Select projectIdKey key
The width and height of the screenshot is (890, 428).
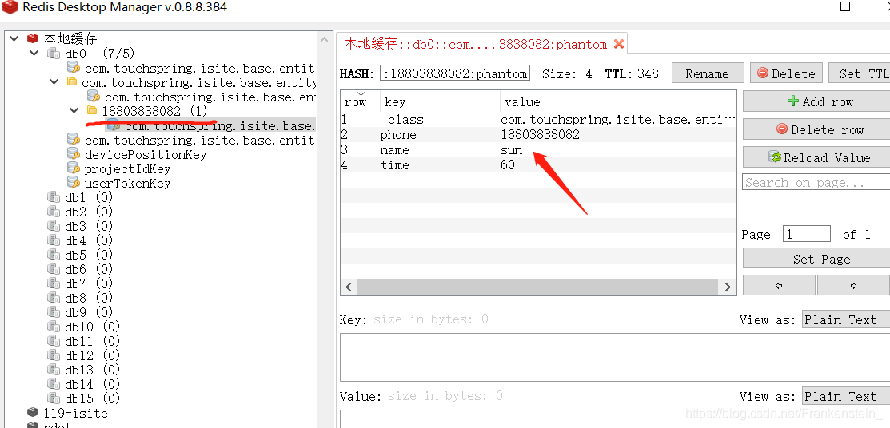point(127,169)
